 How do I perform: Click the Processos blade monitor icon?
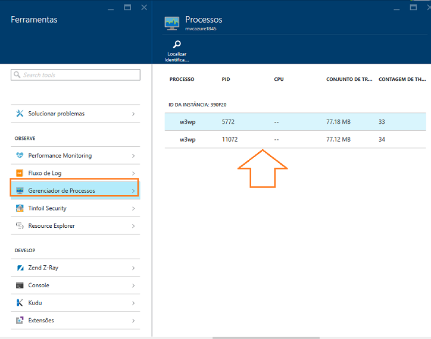(x=172, y=23)
